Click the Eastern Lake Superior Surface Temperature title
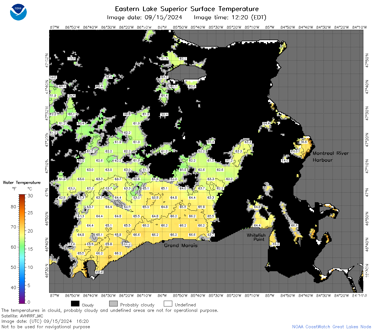This screenshot has width=374, height=331. 187,9
